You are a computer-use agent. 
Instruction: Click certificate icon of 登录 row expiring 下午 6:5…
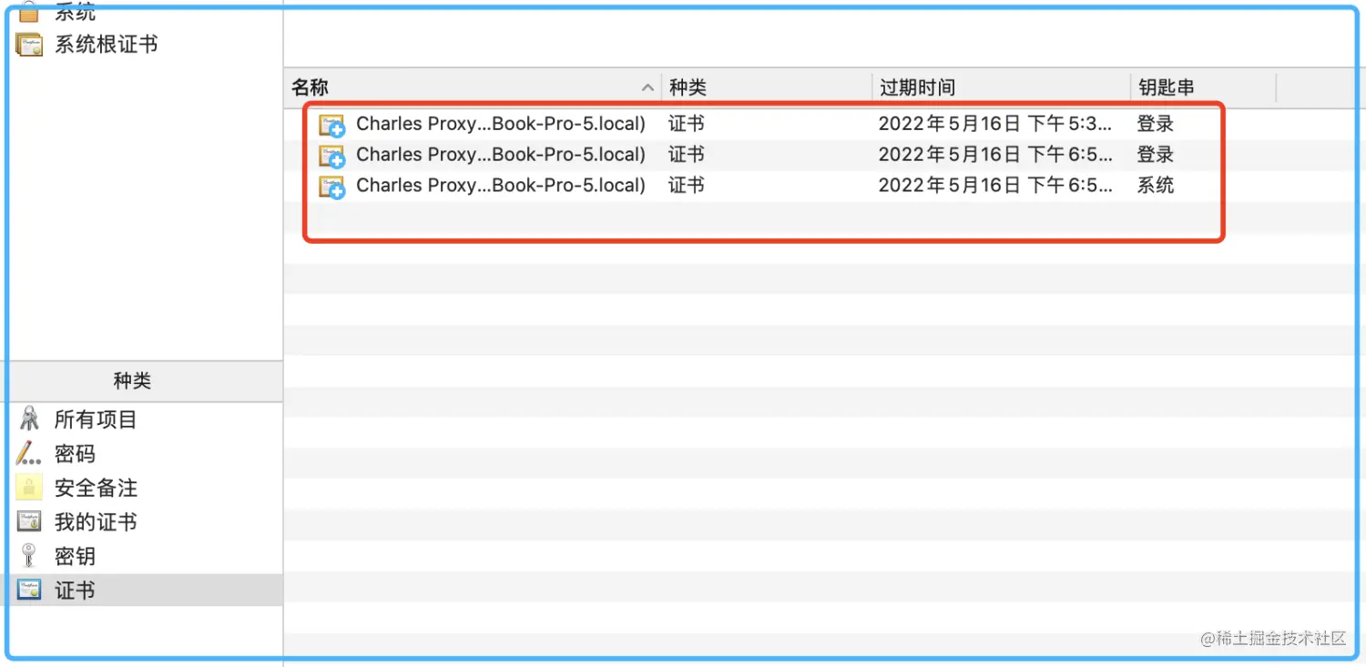331,156
